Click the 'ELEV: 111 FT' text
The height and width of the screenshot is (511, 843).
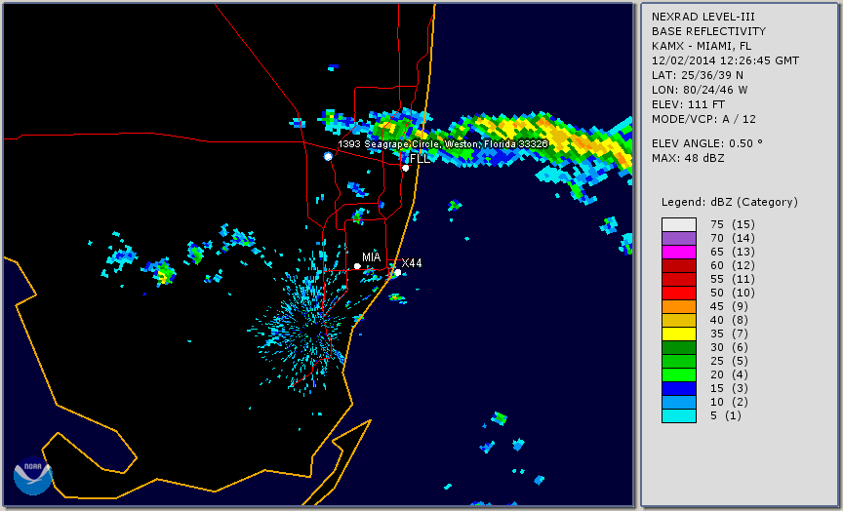pos(688,104)
